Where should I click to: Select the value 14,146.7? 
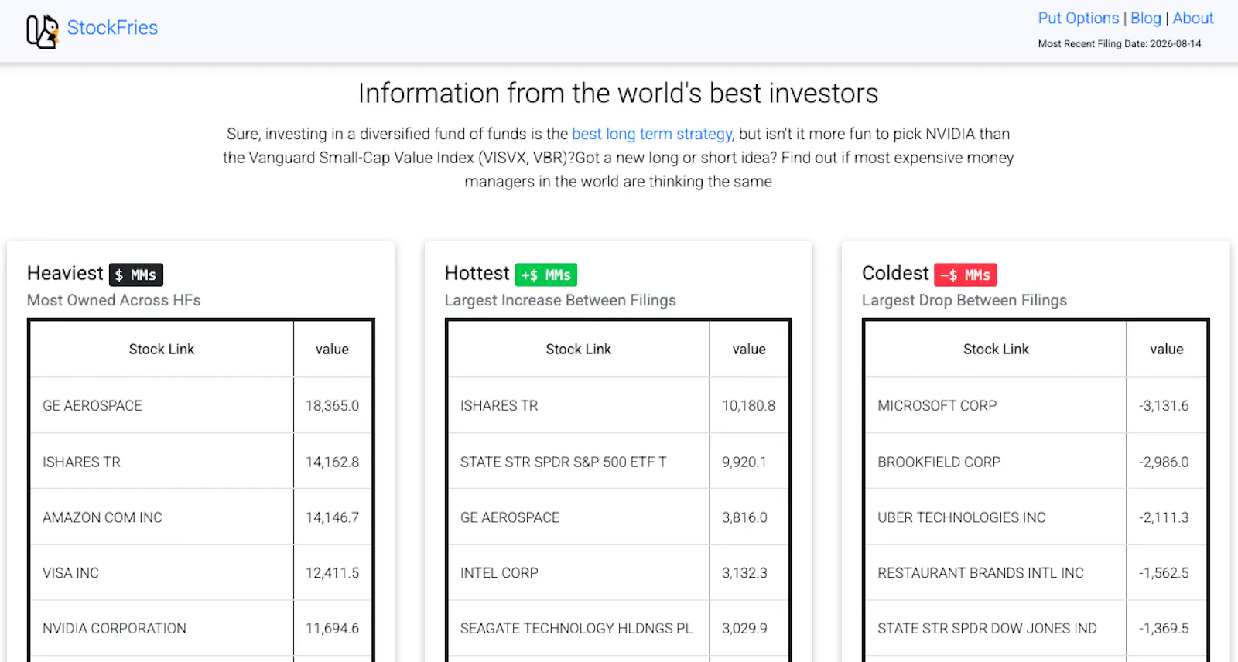tap(332, 517)
